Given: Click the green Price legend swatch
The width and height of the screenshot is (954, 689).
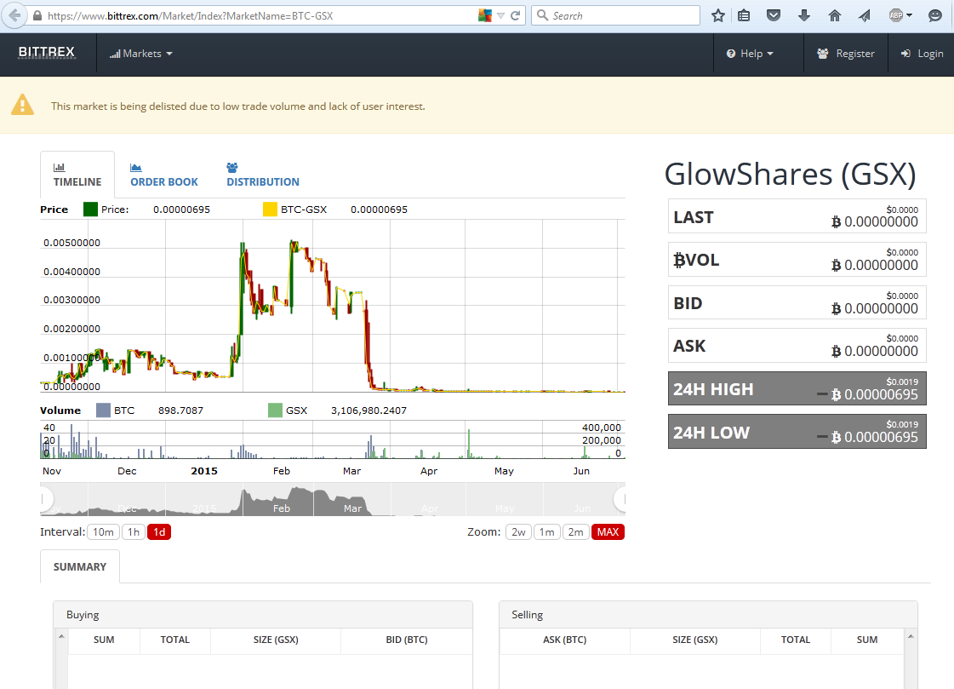Looking at the screenshot, I should (91, 210).
